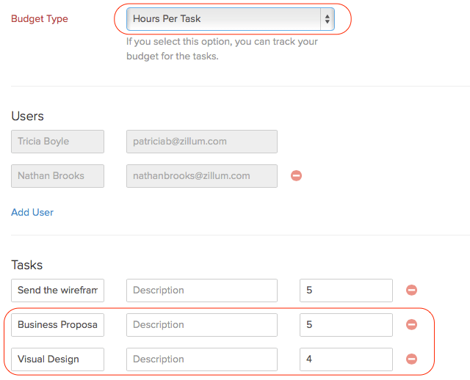
Task: Delete the Visual Design task
Action: coord(411,359)
